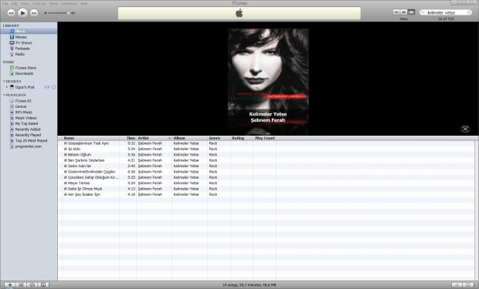Click the Play button
Screen dimensions: 479x289
pyautogui.click(x=22, y=13)
